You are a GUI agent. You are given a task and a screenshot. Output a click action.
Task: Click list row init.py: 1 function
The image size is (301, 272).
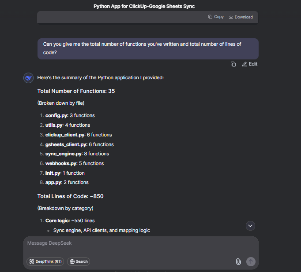point(62,173)
